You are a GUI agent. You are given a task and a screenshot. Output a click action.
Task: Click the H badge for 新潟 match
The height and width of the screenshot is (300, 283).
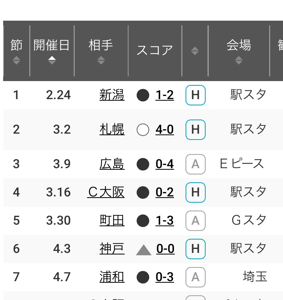(195, 95)
